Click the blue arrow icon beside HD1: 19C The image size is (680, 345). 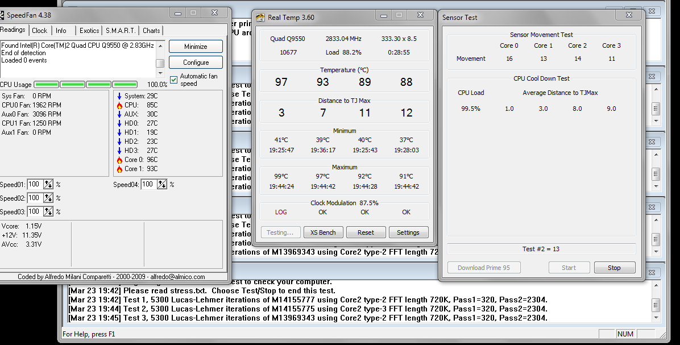[x=119, y=132]
